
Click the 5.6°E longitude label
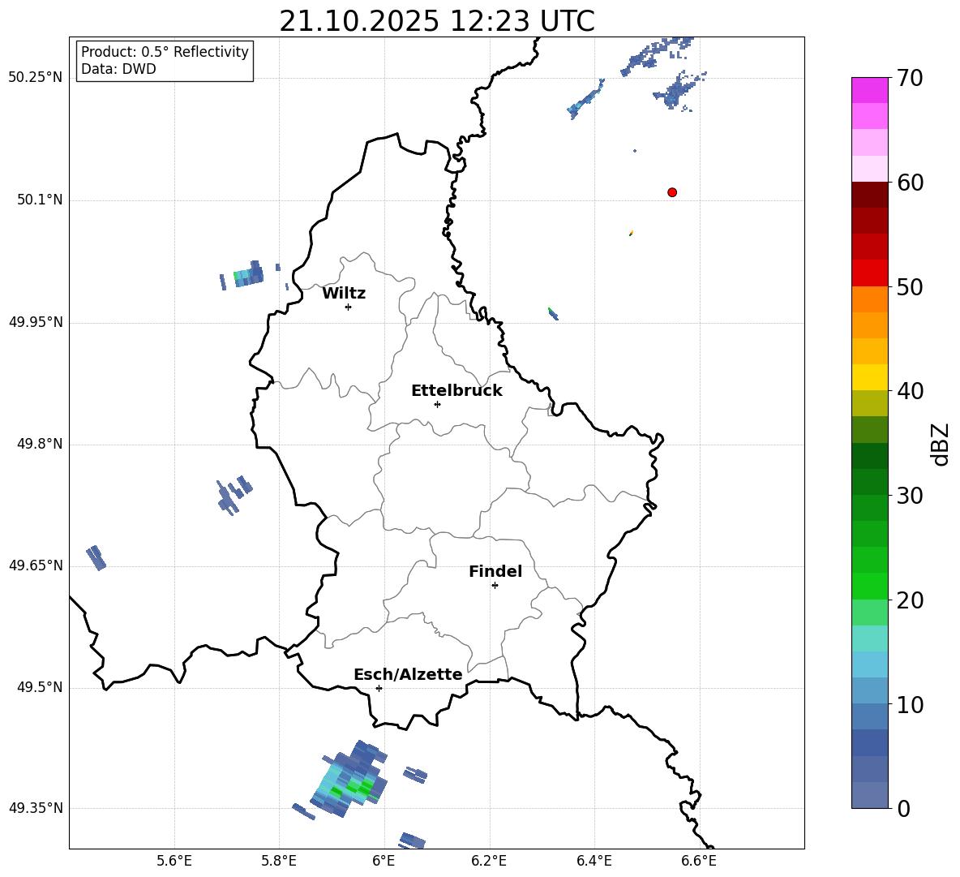(x=174, y=862)
